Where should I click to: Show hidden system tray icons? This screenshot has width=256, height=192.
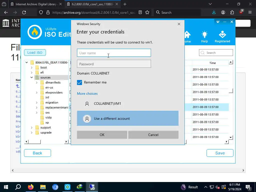[206, 187]
